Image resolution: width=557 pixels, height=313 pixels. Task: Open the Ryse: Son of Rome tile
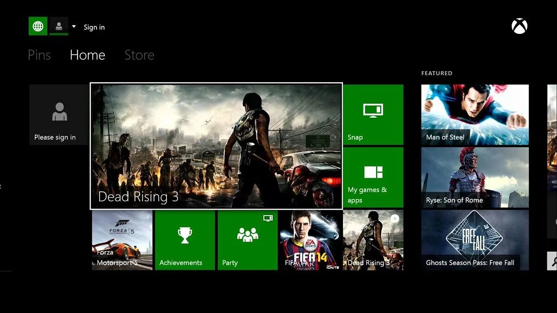coord(475,177)
